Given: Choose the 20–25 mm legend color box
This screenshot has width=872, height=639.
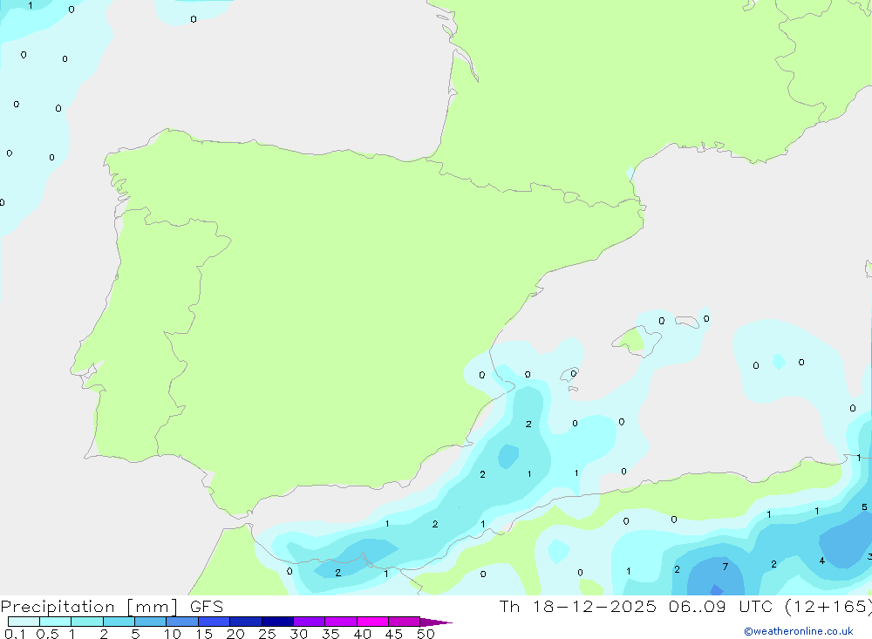Looking at the screenshot, I should pos(245,622).
